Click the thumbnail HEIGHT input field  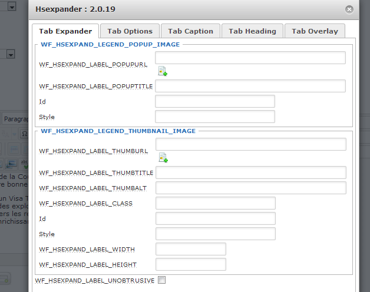coord(190,264)
